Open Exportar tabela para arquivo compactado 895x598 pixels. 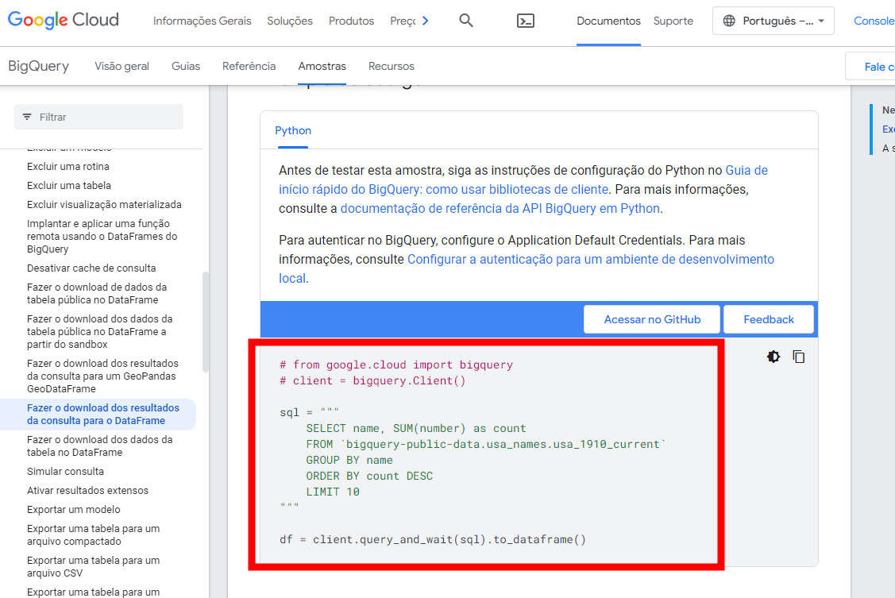tap(93, 534)
